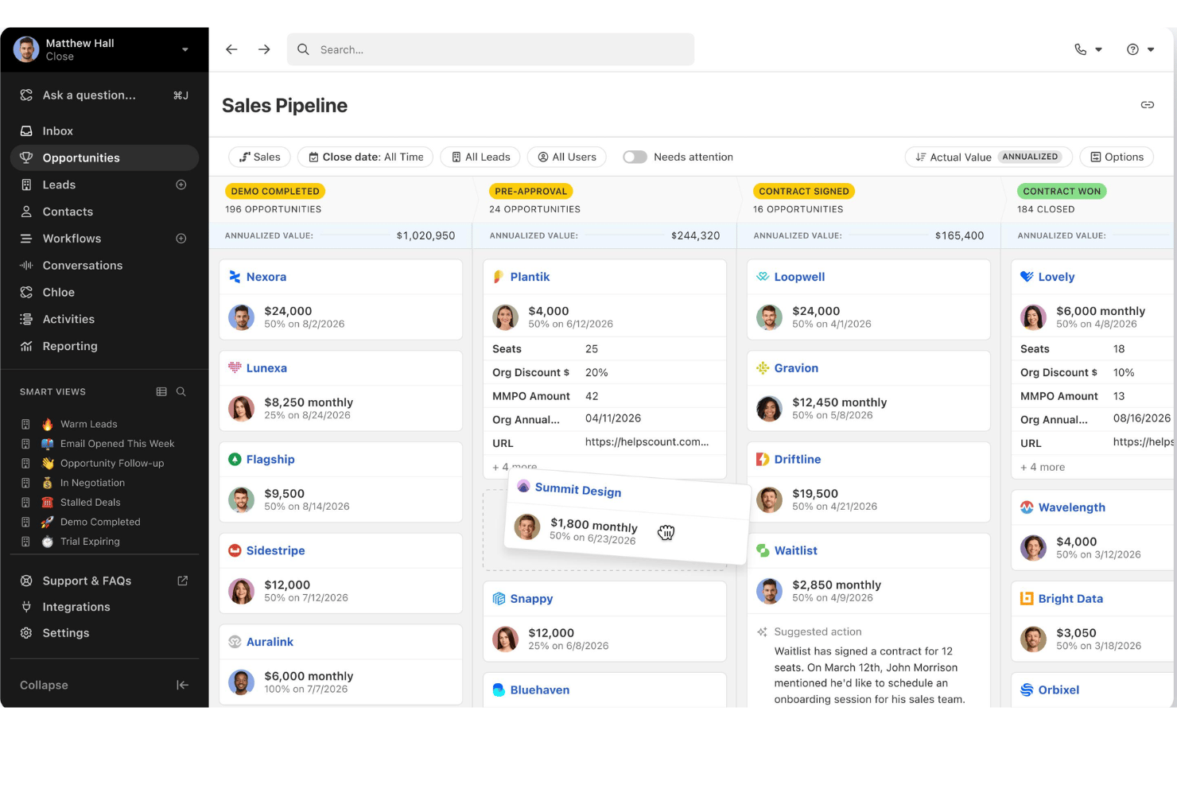Open Demo Completed smart view

click(x=100, y=522)
